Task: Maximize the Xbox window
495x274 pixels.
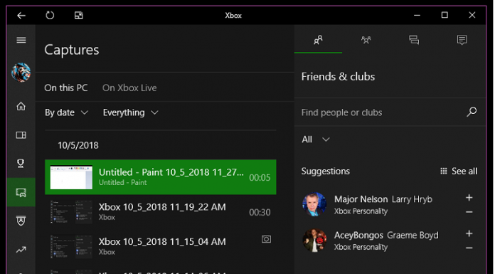Action: (445, 15)
